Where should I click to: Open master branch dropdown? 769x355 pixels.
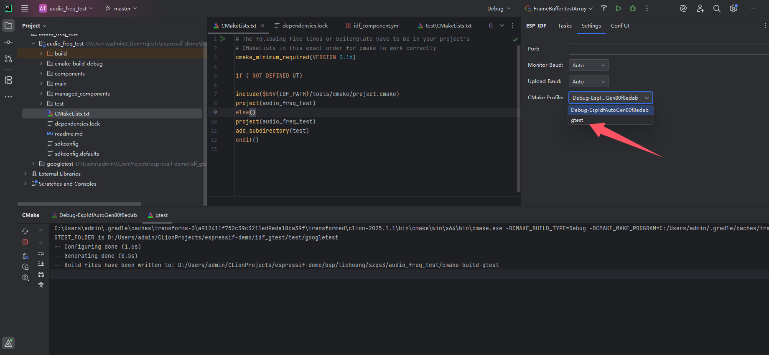coord(121,8)
